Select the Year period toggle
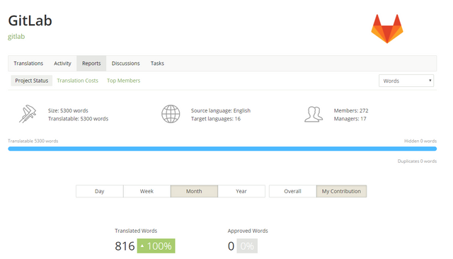The width and height of the screenshot is (453, 259). [x=241, y=191]
